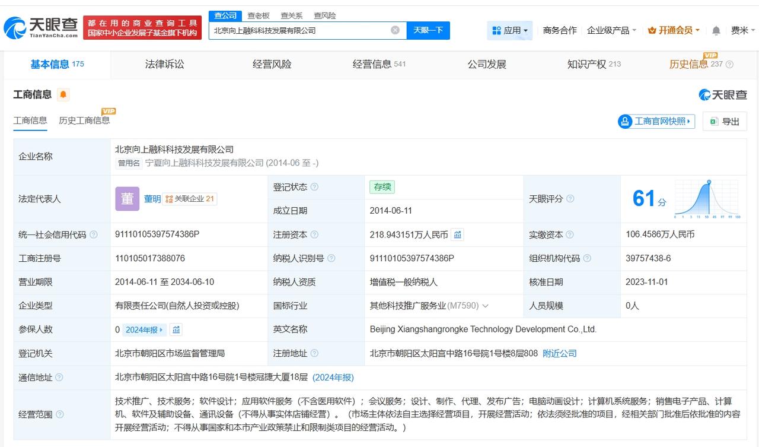Screen dimensions: 759x447
Task: Select the 工商信息 sub-tab
Action: (30, 120)
